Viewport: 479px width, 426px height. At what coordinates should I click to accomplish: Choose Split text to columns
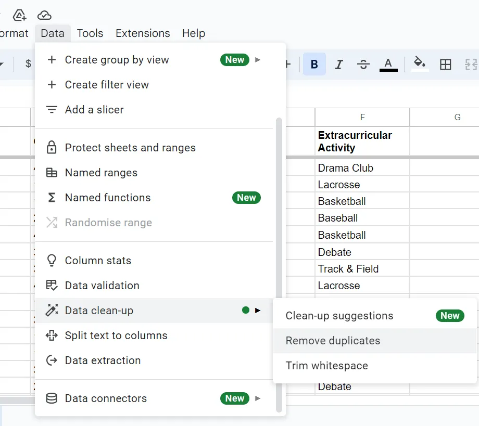pyautogui.click(x=154, y=335)
